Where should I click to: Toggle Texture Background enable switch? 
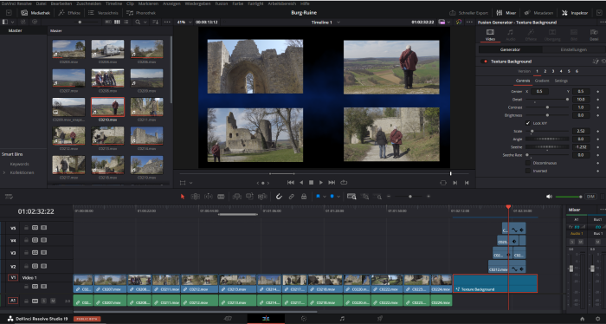coord(485,62)
